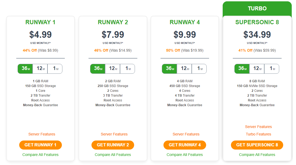Select 12-month term for Supersonic 8
Viewport: 296px width, 165px height.
coord(257,69)
